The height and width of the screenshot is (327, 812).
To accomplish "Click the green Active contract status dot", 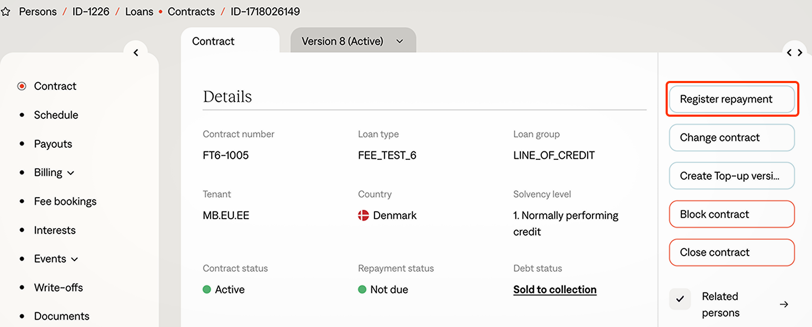I will pos(207,290).
